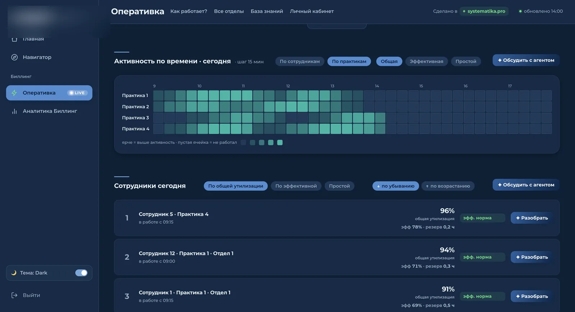The width and height of the screenshot is (575, 312).
Task: Click the Практика 3 row label
Action: [x=135, y=118]
